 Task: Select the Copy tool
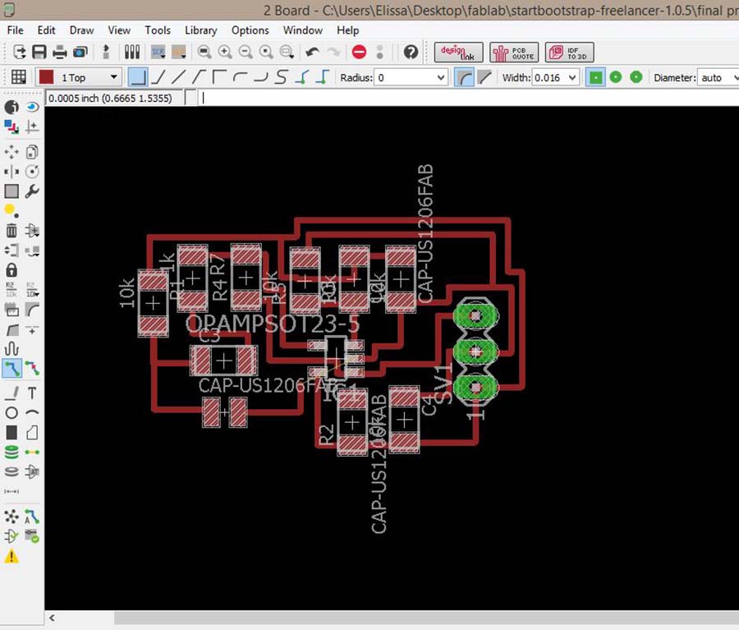click(32, 152)
